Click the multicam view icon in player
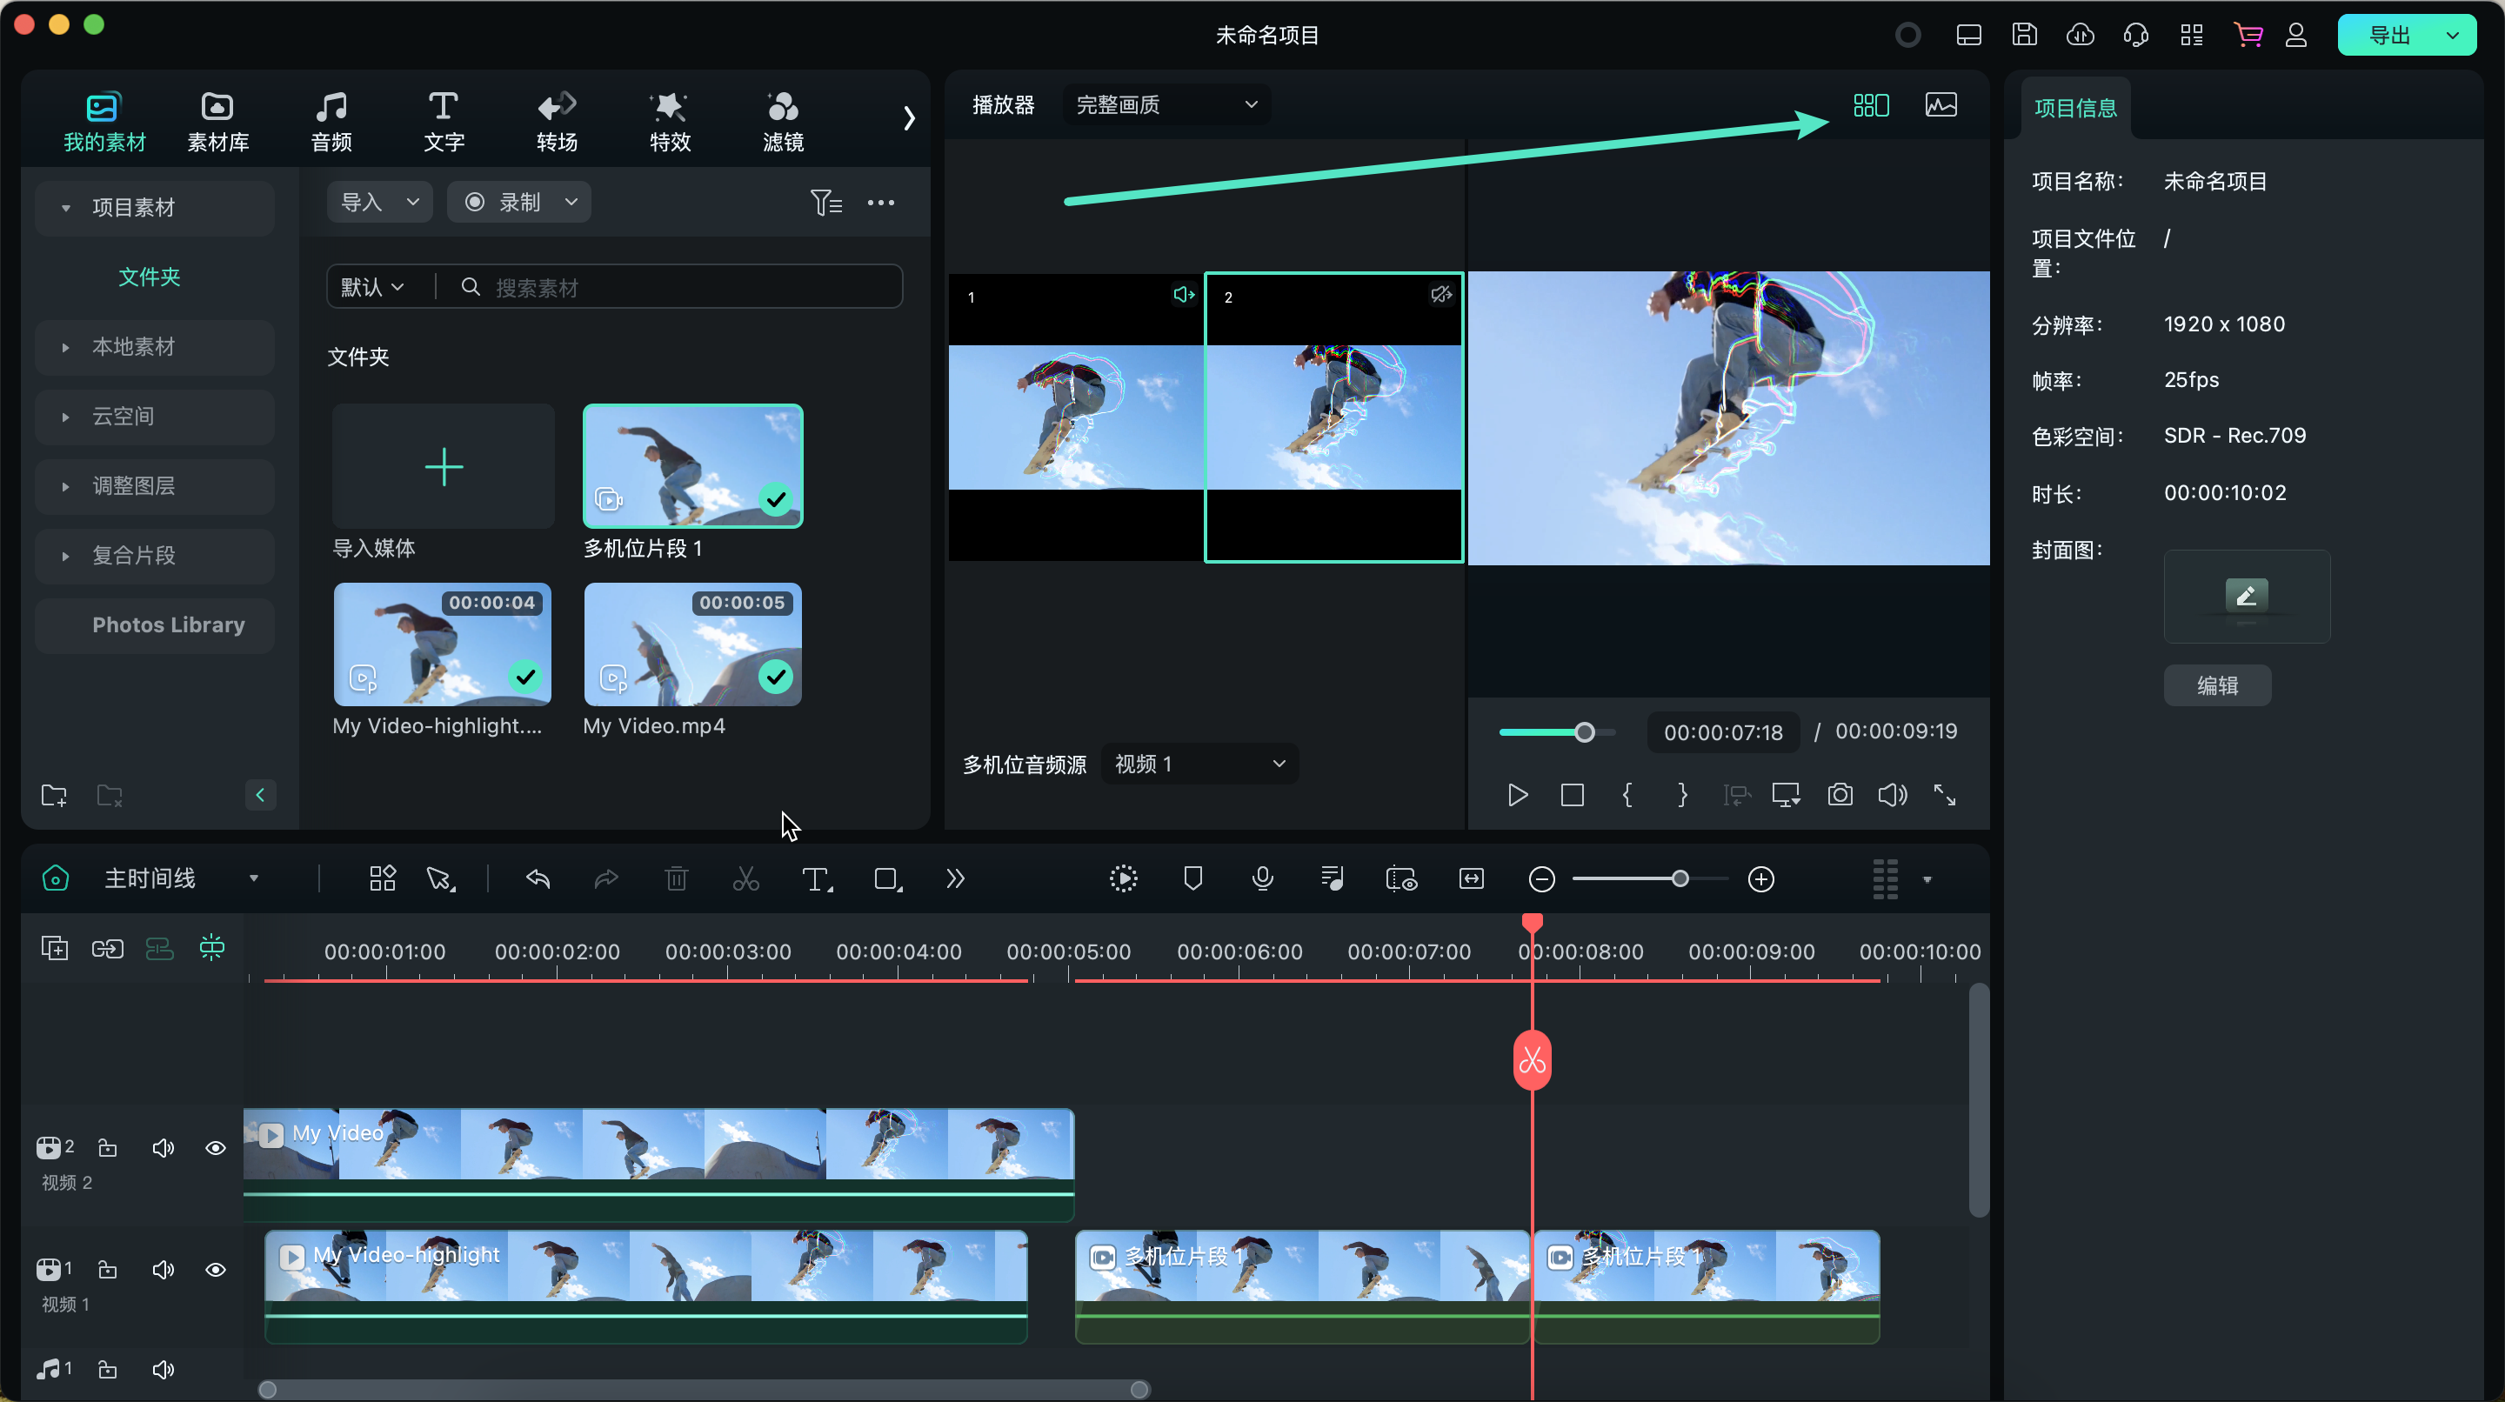This screenshot has width=2505, height=1402. (x=1870, y=105)
